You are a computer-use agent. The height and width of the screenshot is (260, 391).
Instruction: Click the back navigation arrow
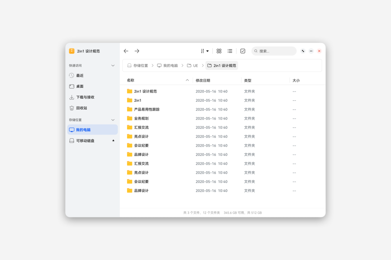click(126, 51)
